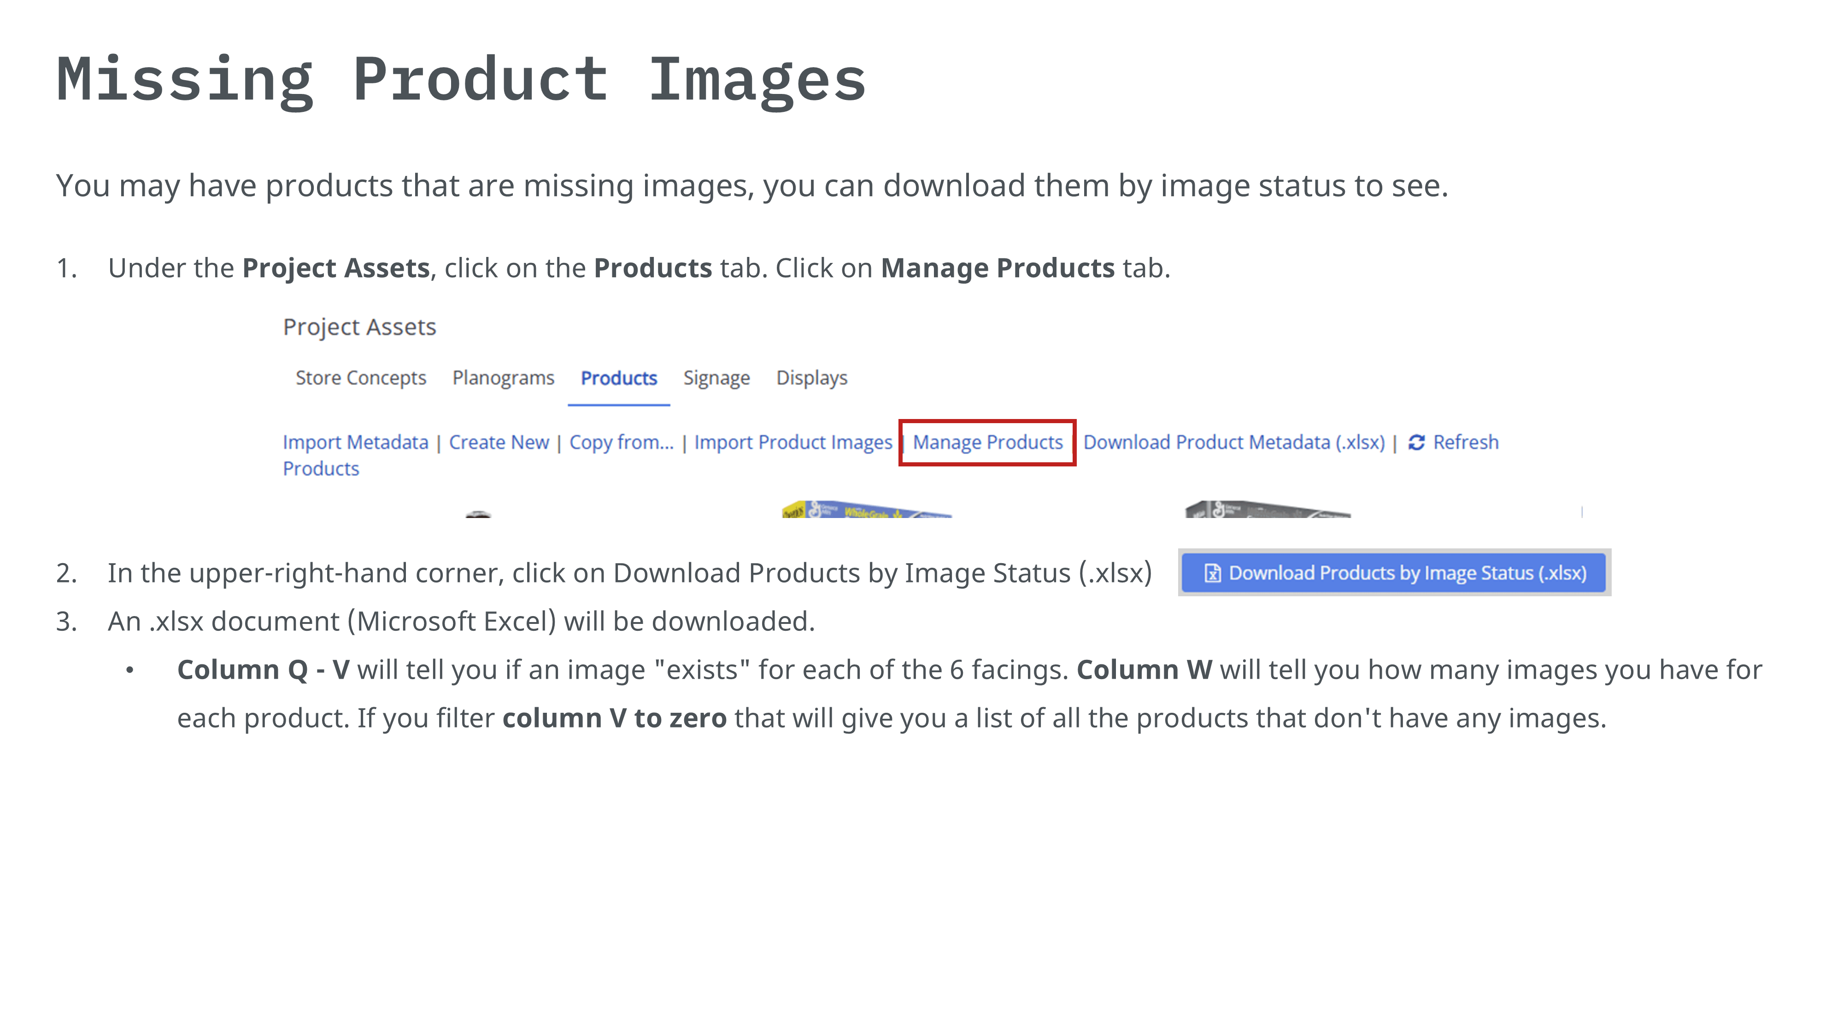Open the Manage Products link
Screen dimensions: 1843x1036
pyautogui.click(x=987, y=442)
